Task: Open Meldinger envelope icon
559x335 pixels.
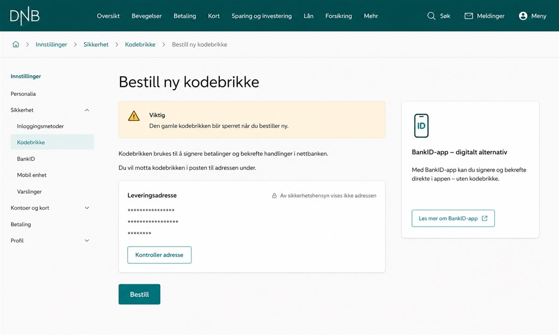Action: pyautogui.click(x=469, y=16)
